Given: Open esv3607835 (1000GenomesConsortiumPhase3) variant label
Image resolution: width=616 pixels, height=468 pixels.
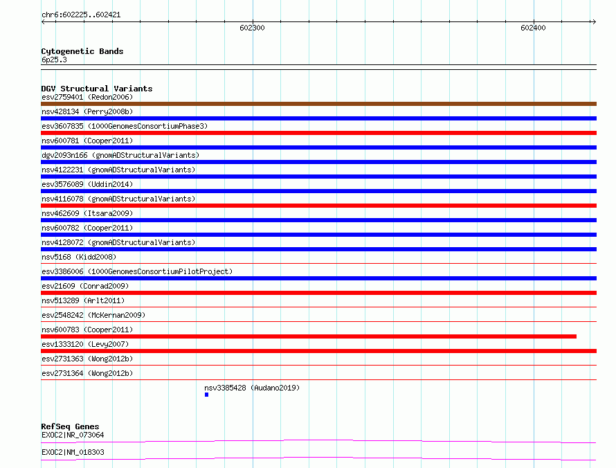Looking at the screenshot, I should pyautogui.click(x=125, y=126).
